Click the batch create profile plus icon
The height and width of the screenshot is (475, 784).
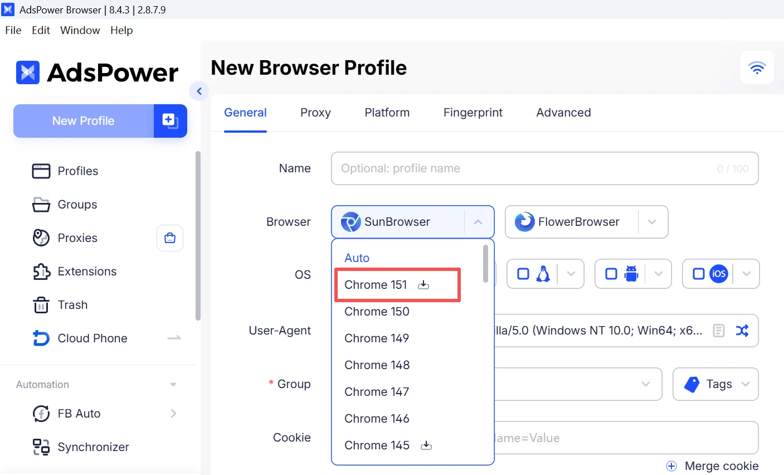[x=170, y=120]
